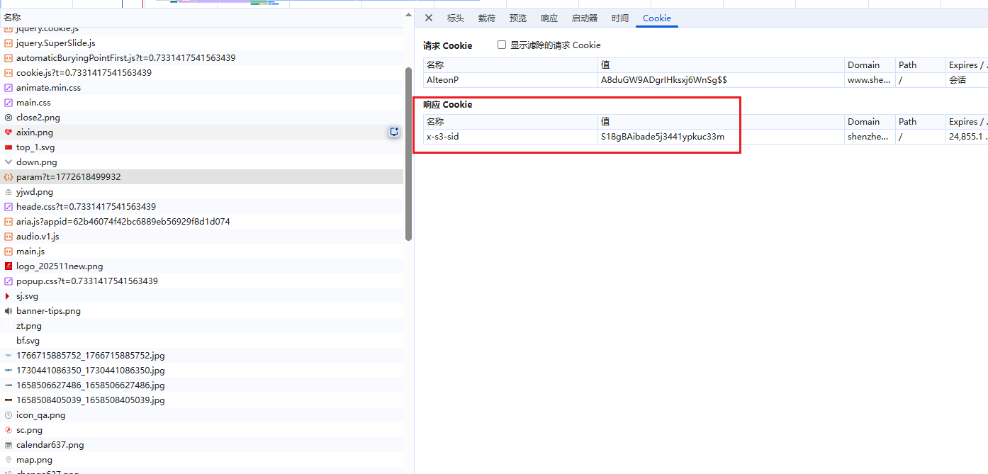This screenshot has width=988, height=474.
Task: Click the script icon beside audio.v1.js
Action: [9, 237]
